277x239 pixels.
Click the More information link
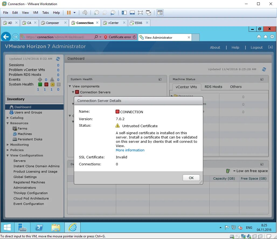130,150
